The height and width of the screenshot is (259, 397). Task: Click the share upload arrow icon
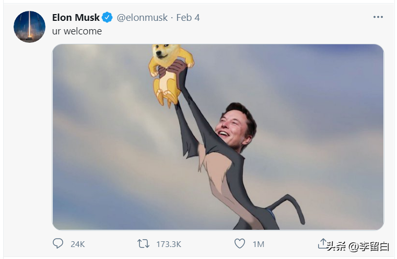pyautogui.click(x=322, y=243)
